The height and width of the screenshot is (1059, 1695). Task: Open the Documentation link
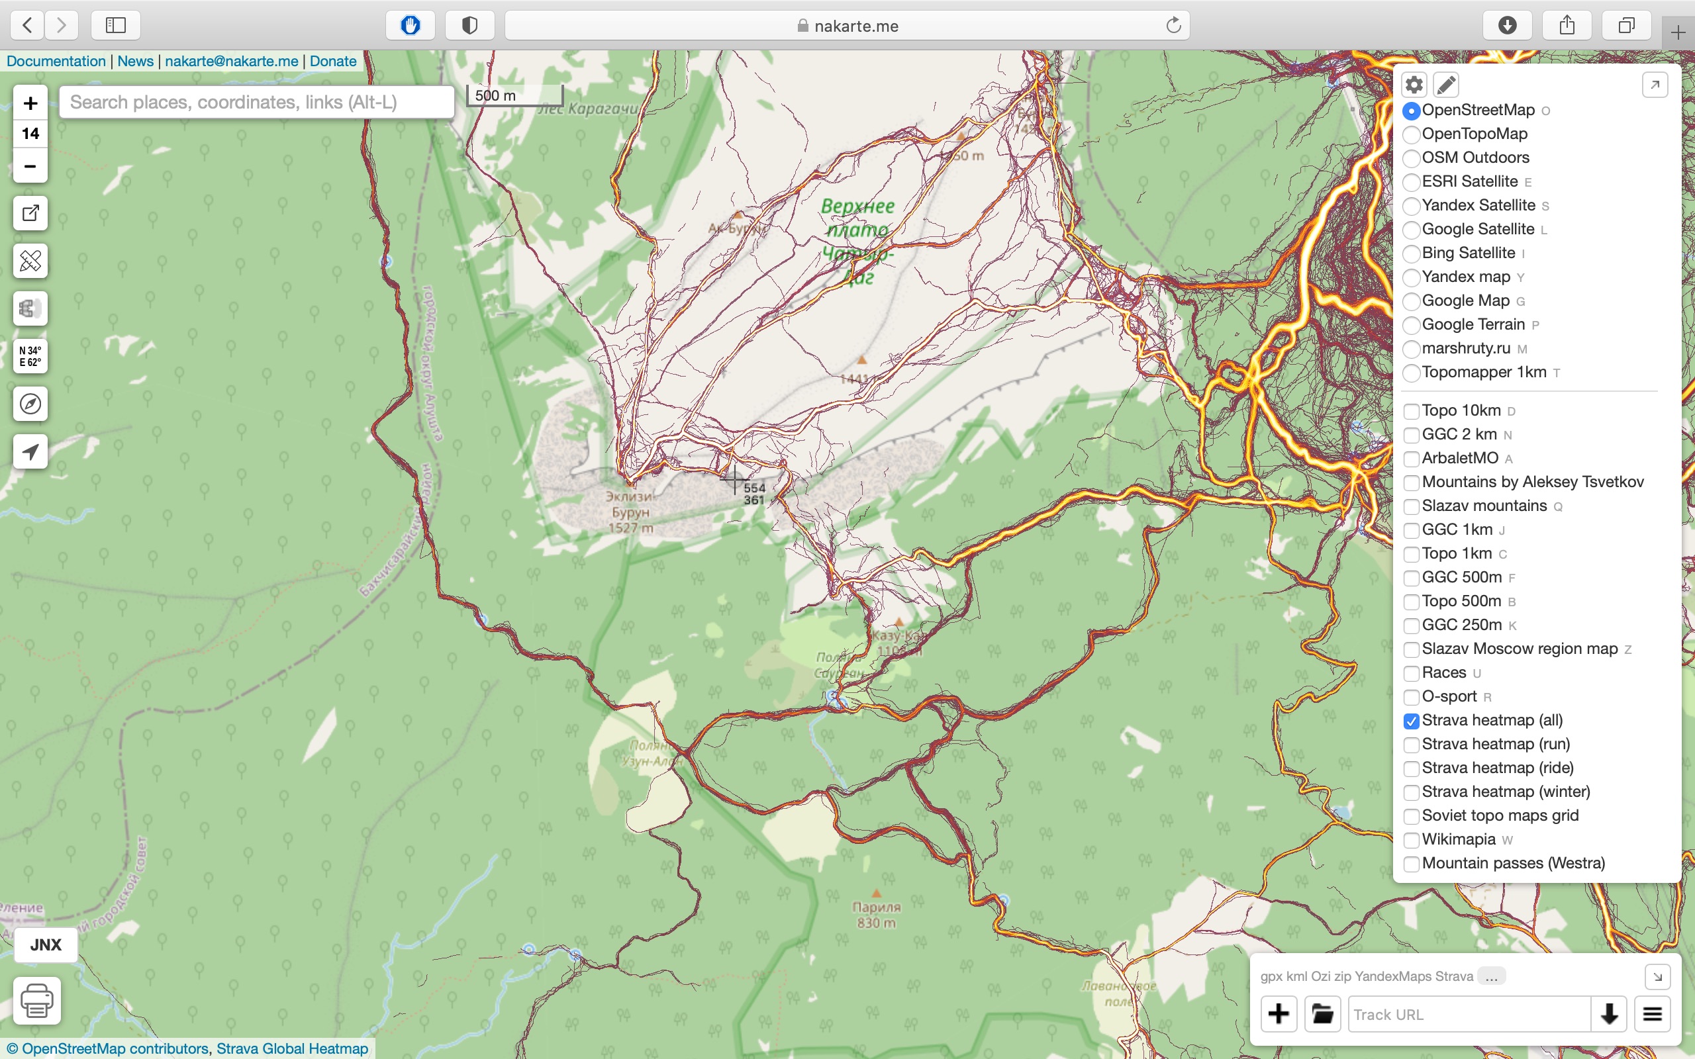point(56,61)
